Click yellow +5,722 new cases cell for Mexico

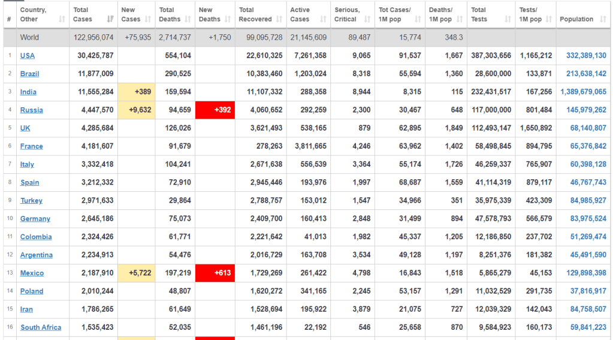(137, 273)
